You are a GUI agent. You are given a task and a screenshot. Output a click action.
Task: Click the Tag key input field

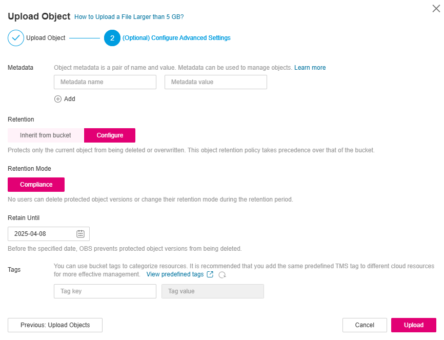click(105, 291)
